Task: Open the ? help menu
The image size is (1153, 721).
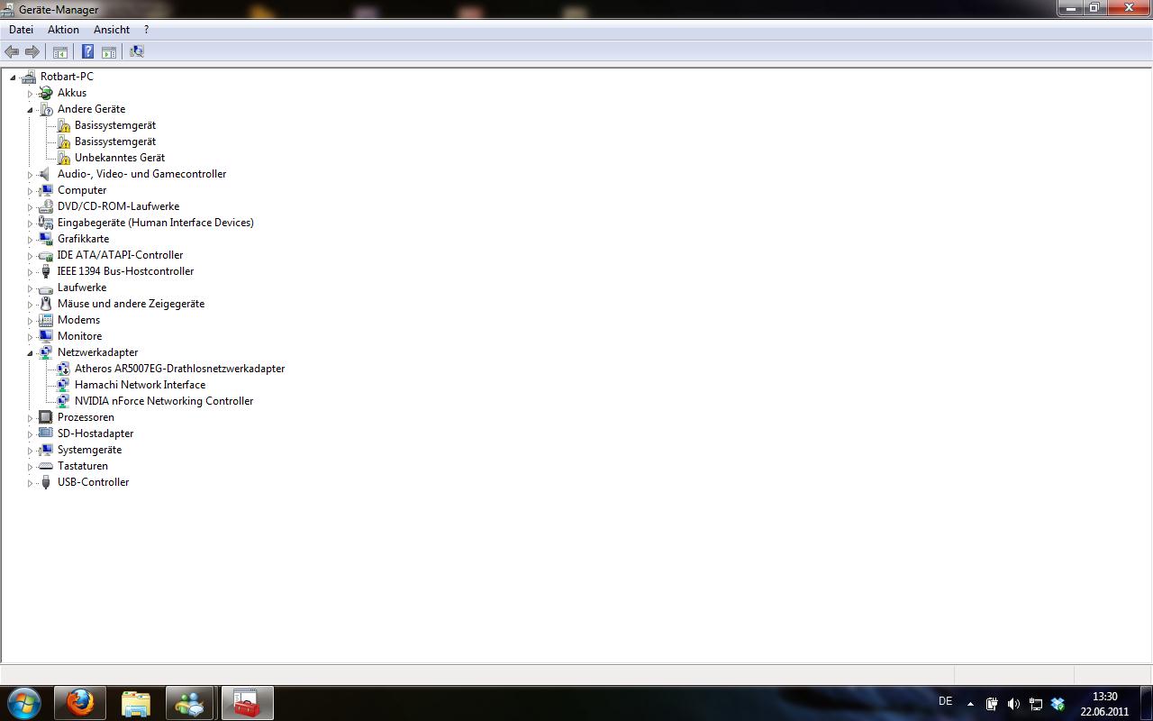Action: pyautogui.click(x=146, y=30)
